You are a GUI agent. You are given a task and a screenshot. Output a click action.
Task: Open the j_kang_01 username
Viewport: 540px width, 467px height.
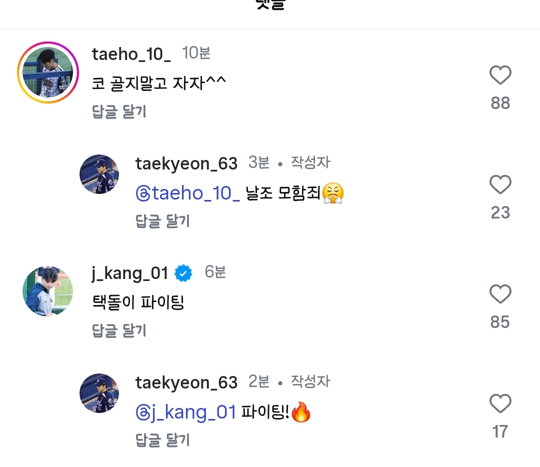pyautogui.click(x=130, y=273)
